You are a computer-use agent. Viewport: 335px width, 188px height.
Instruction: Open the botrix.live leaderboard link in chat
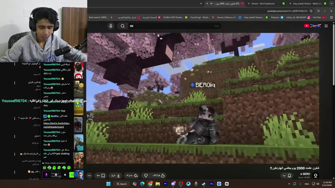pos(57,125)
